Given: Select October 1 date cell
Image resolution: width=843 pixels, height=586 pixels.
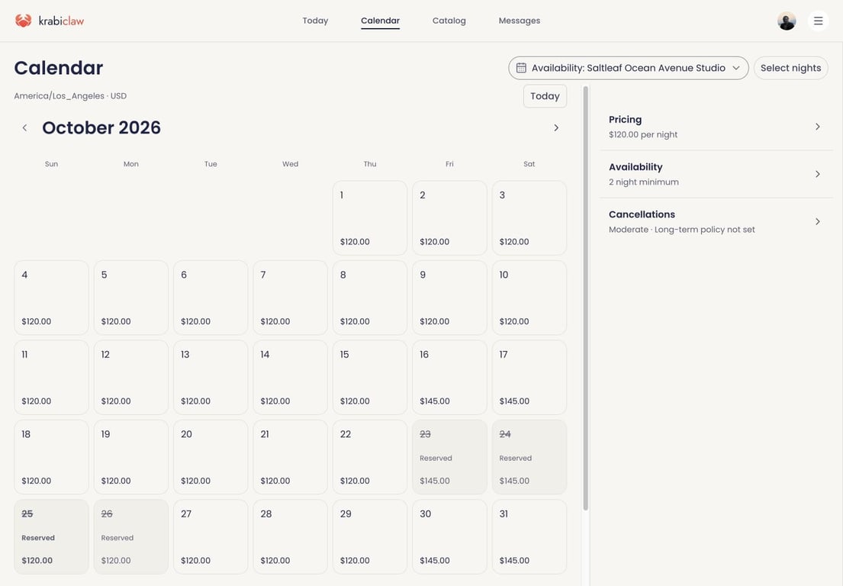Looking at the screenshot, I should [370, 217].
